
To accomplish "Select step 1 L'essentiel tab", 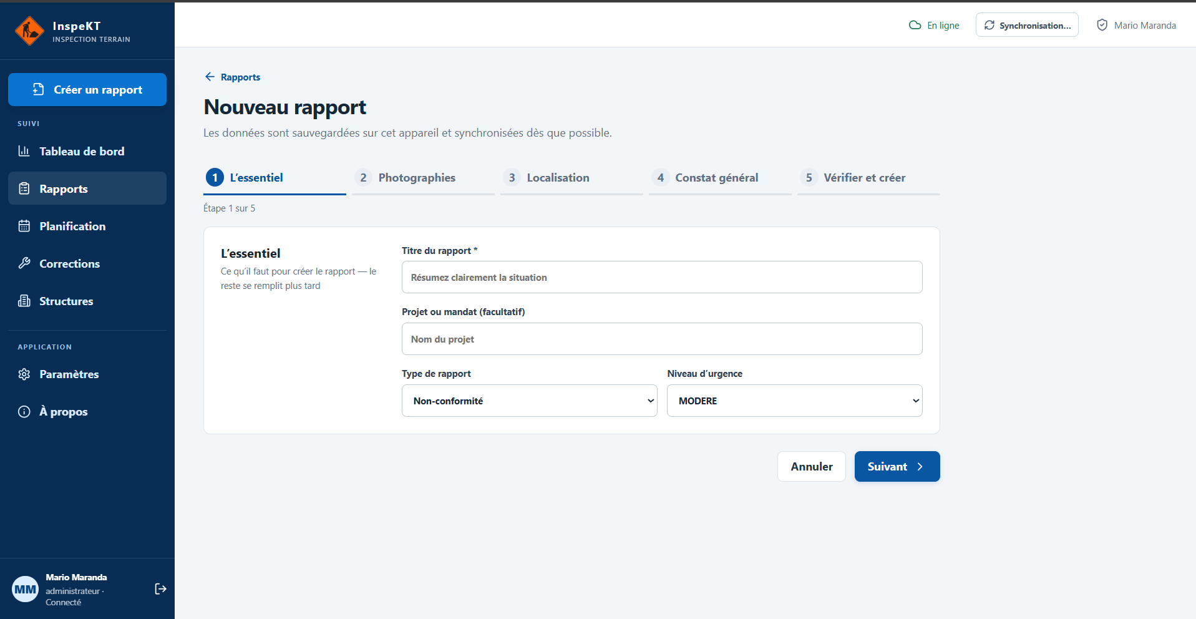I will [275, 178].
